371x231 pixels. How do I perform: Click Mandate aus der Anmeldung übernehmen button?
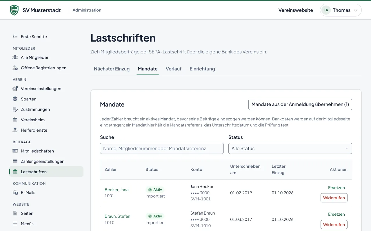(x=300, y=105)
